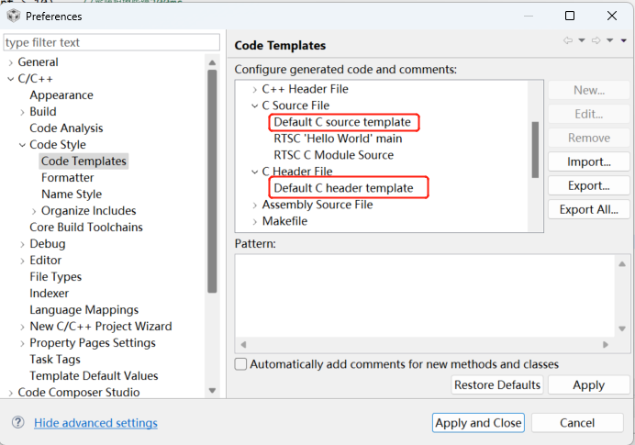The height and width of the screenshot is (445, 635).
Task: Click the Preferences window title icon
Action: tap(13, 16)
